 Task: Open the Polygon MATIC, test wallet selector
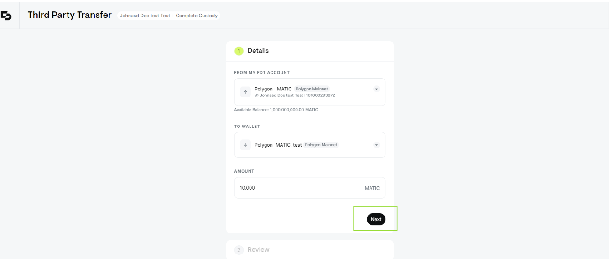click(x=310, y=145)
